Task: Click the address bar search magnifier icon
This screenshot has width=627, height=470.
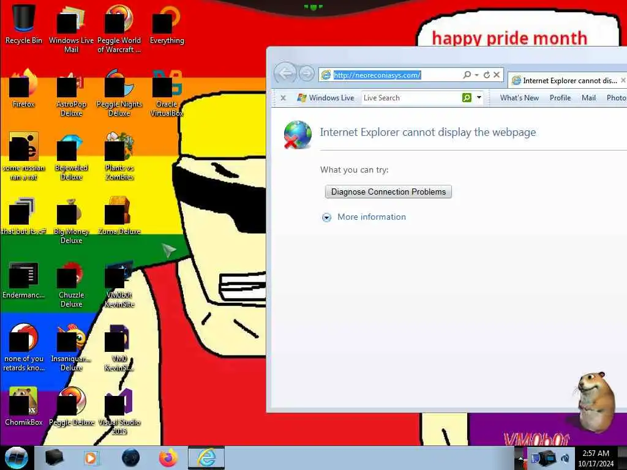Action: click(x=467, y=75)
